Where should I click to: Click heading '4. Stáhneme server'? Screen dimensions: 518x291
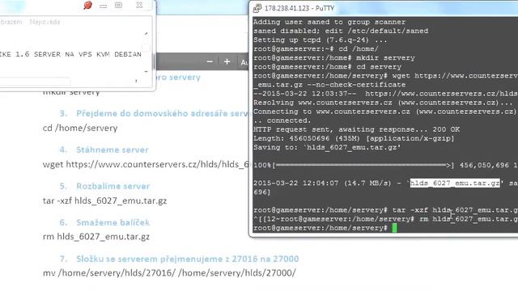tap(104, 150)
